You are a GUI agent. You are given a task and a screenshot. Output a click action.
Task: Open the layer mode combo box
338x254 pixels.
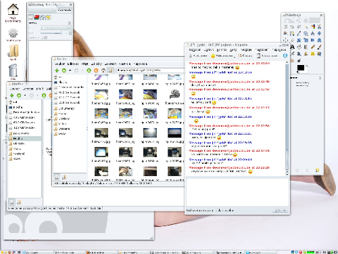point(55,28)
